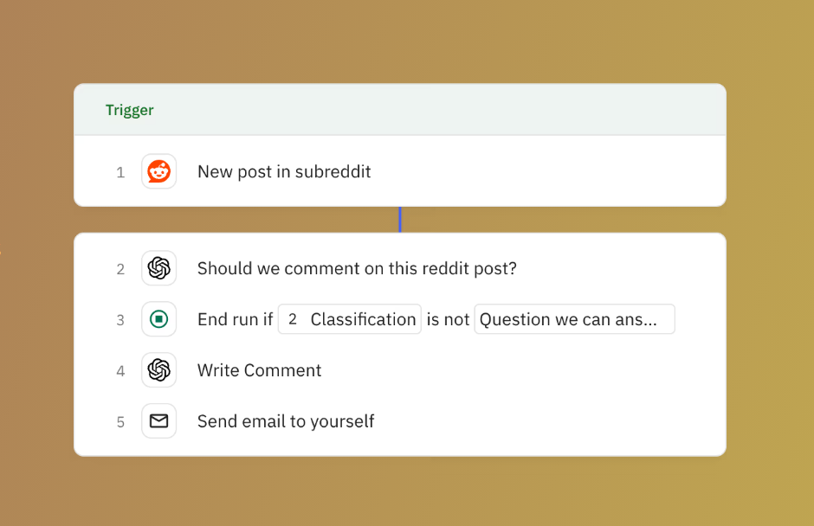Click step number 4 beside Write Comment

point(120,371)
